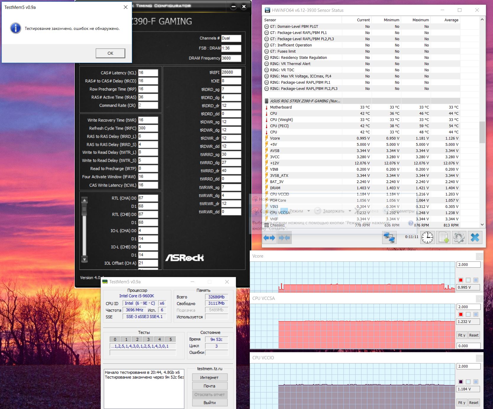Close the CPU VCCIO graph panel
The width and height of the screenshot is (493, 409).
click(479, 358)
